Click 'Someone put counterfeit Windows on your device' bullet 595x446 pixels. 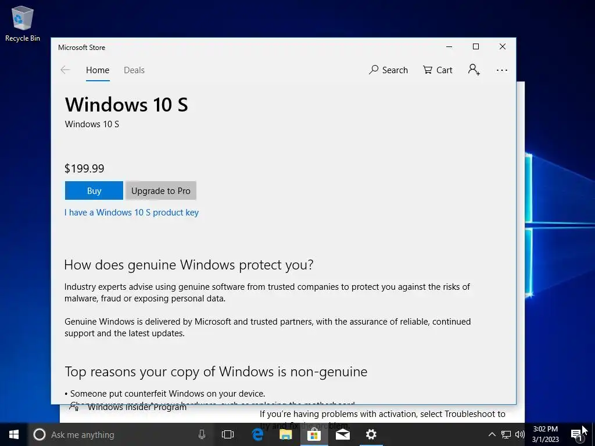(x=164, y=393)
